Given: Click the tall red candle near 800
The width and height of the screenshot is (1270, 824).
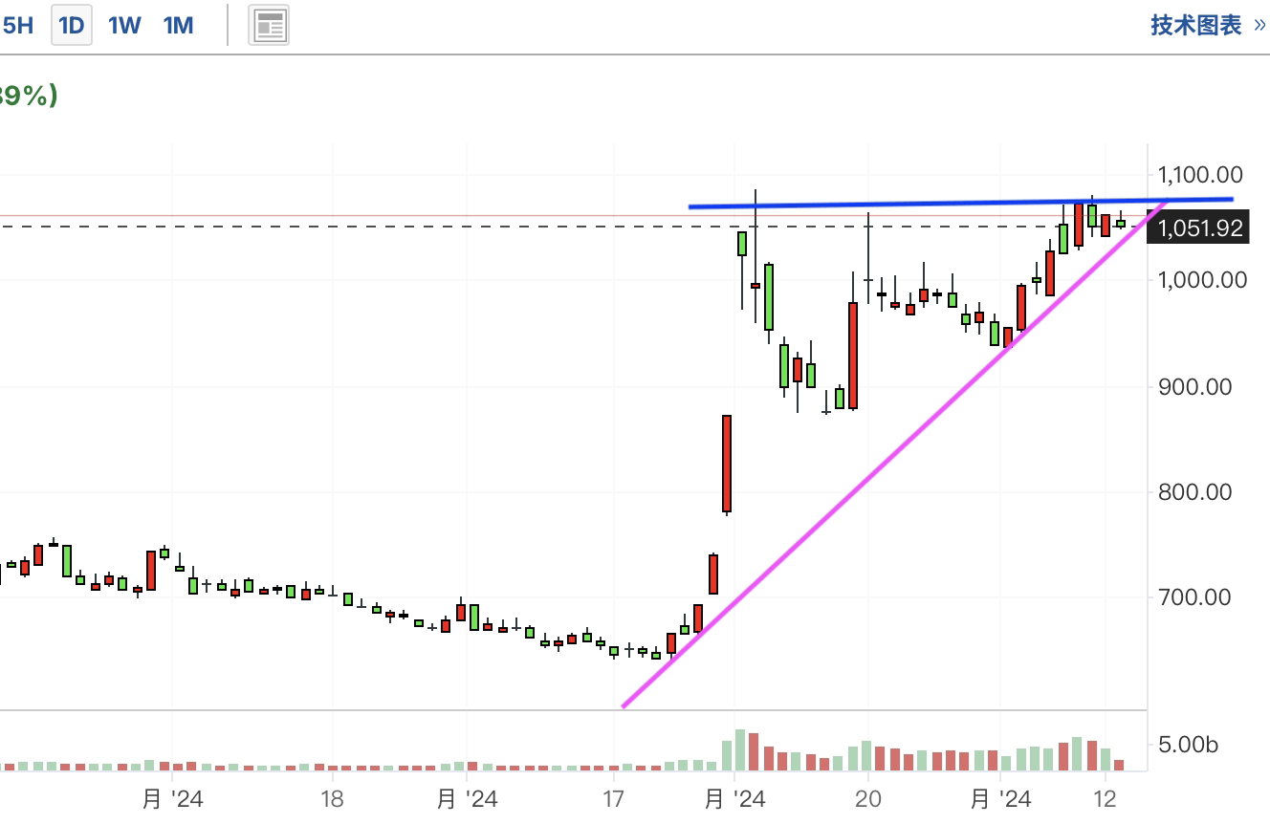Looking at the screenshot, I should [727, 465].
